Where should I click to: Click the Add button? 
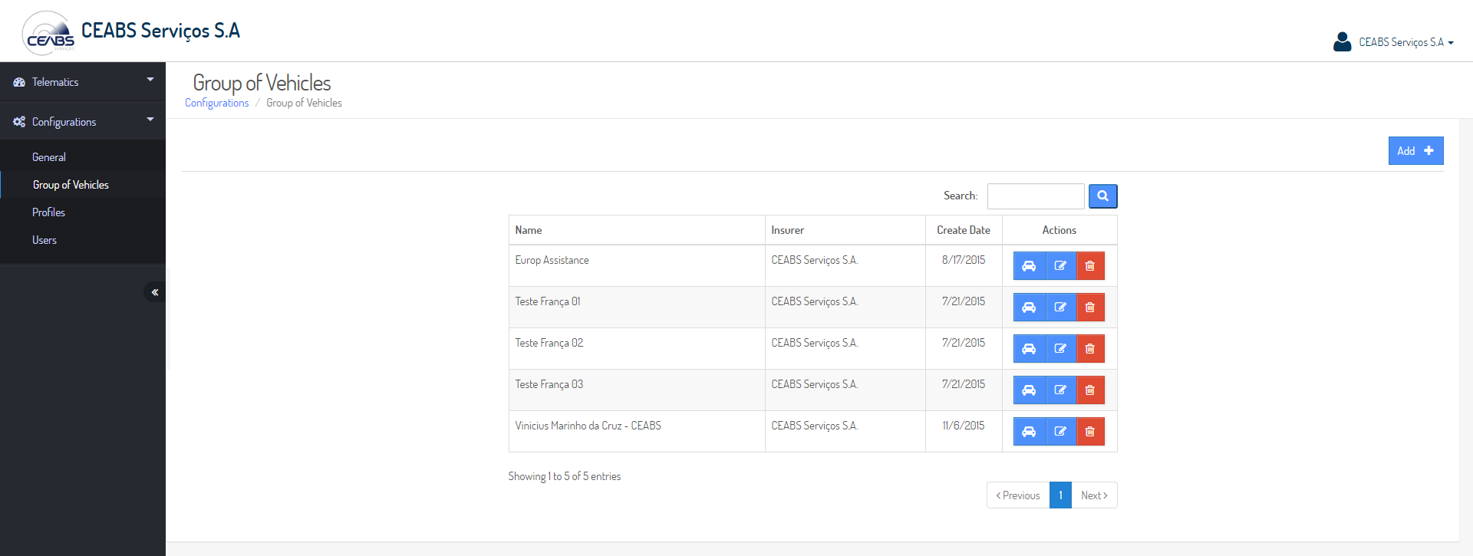tap(1415, 151)
